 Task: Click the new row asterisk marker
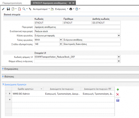(10, 99)
